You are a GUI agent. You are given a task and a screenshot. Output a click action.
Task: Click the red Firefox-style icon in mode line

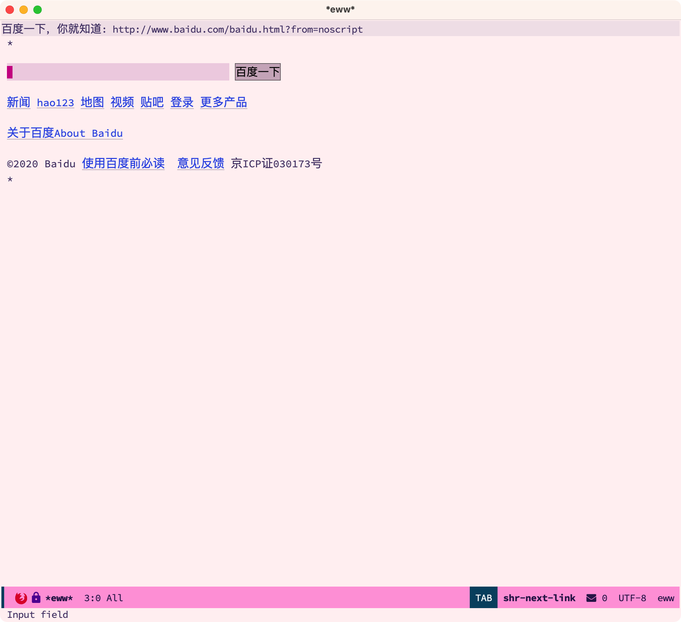(21, 598)
